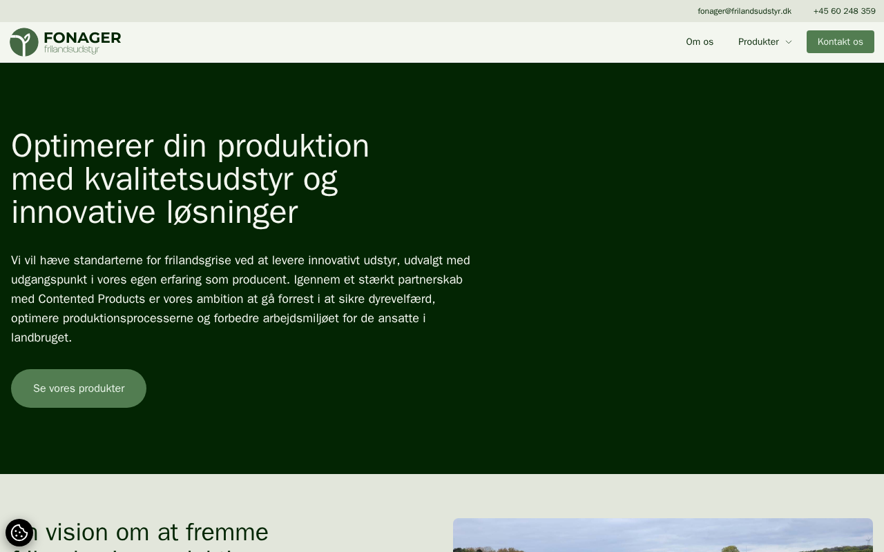Click the Kontakt os button
This screenshot has height=552, width=884.
840,42
